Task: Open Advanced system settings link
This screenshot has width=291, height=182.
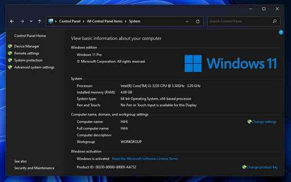Action: click(x=34, y=67)
